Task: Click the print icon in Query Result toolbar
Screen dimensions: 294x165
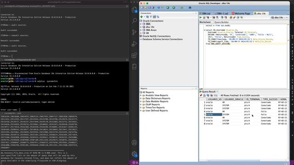Action: tap(204, 95)
